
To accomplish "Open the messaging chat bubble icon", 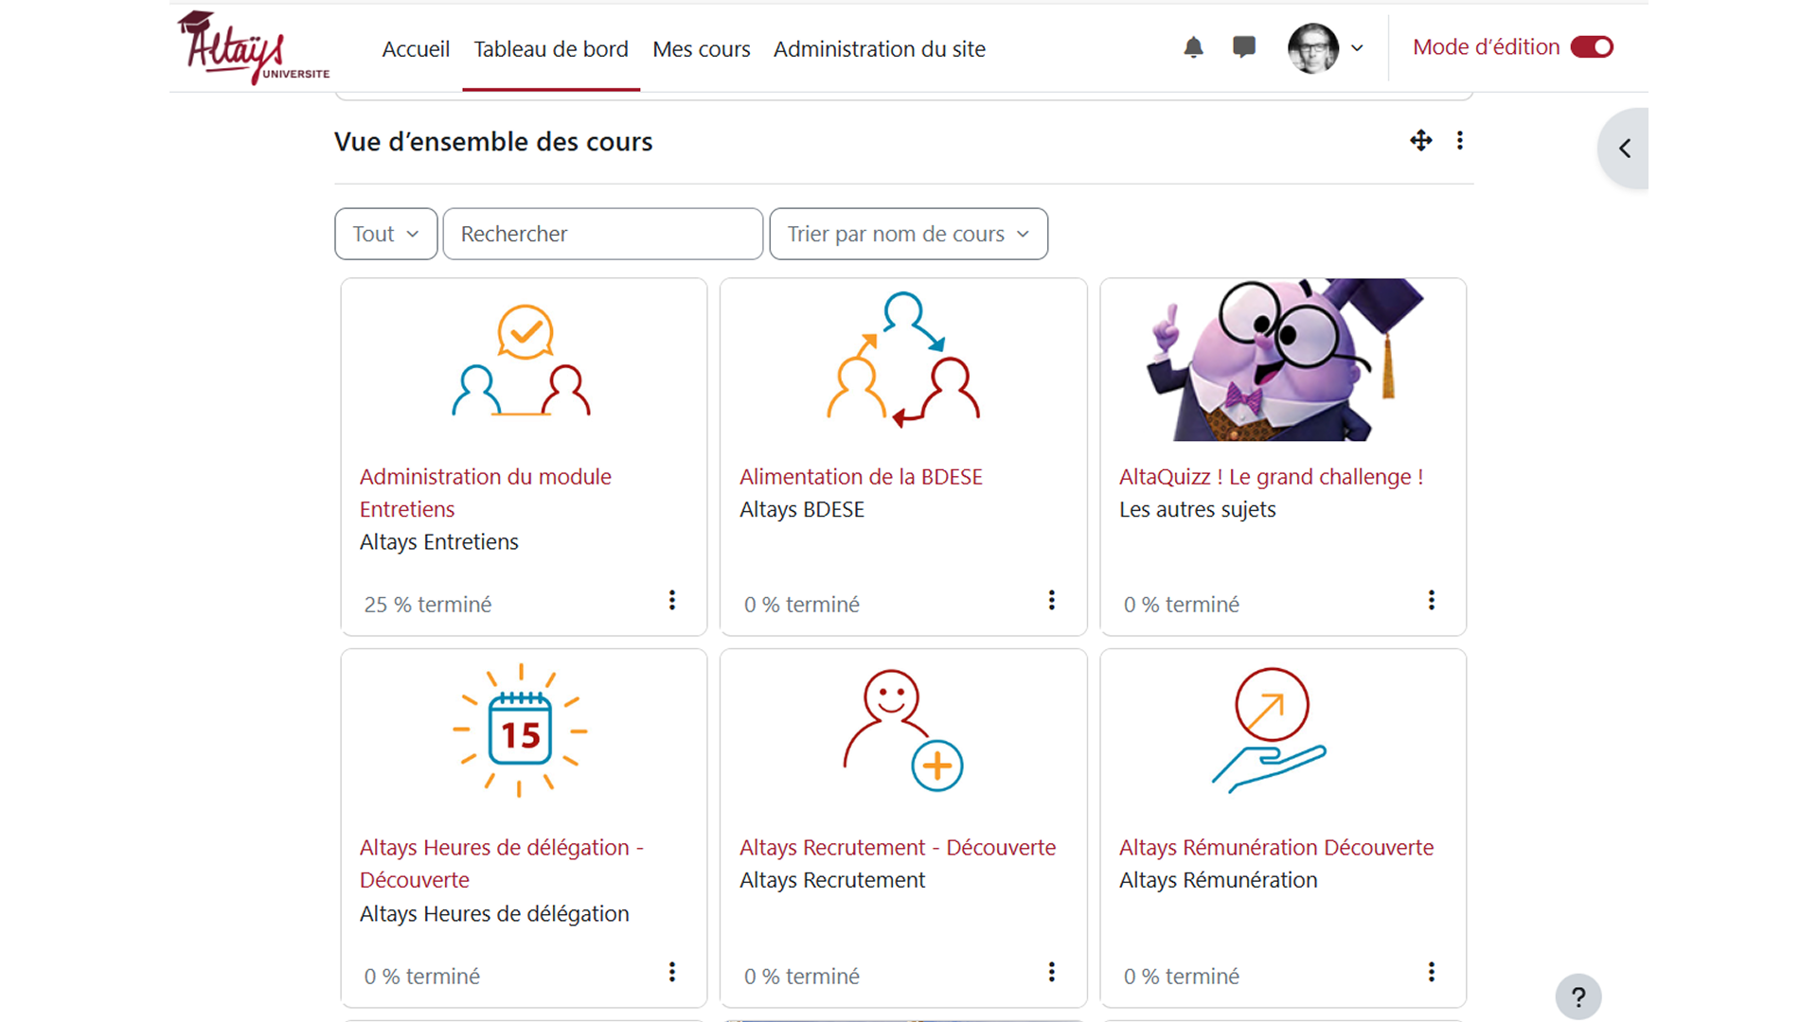I will pos(1244,47).
